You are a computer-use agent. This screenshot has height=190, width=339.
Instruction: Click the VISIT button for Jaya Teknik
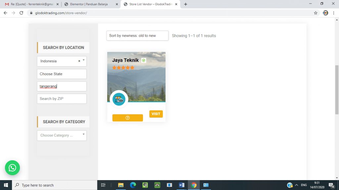(x=156, y=114)
